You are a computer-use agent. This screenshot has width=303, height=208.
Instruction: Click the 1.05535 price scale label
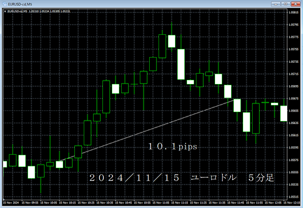[294, 184]
